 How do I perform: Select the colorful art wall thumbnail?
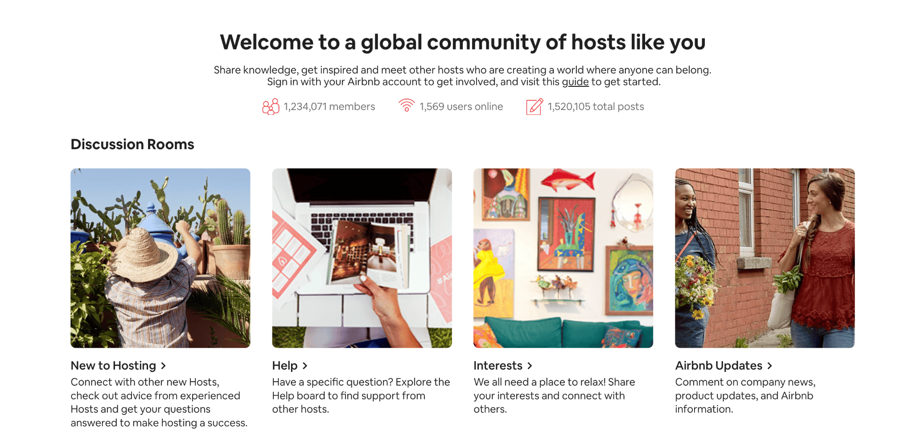563,258
